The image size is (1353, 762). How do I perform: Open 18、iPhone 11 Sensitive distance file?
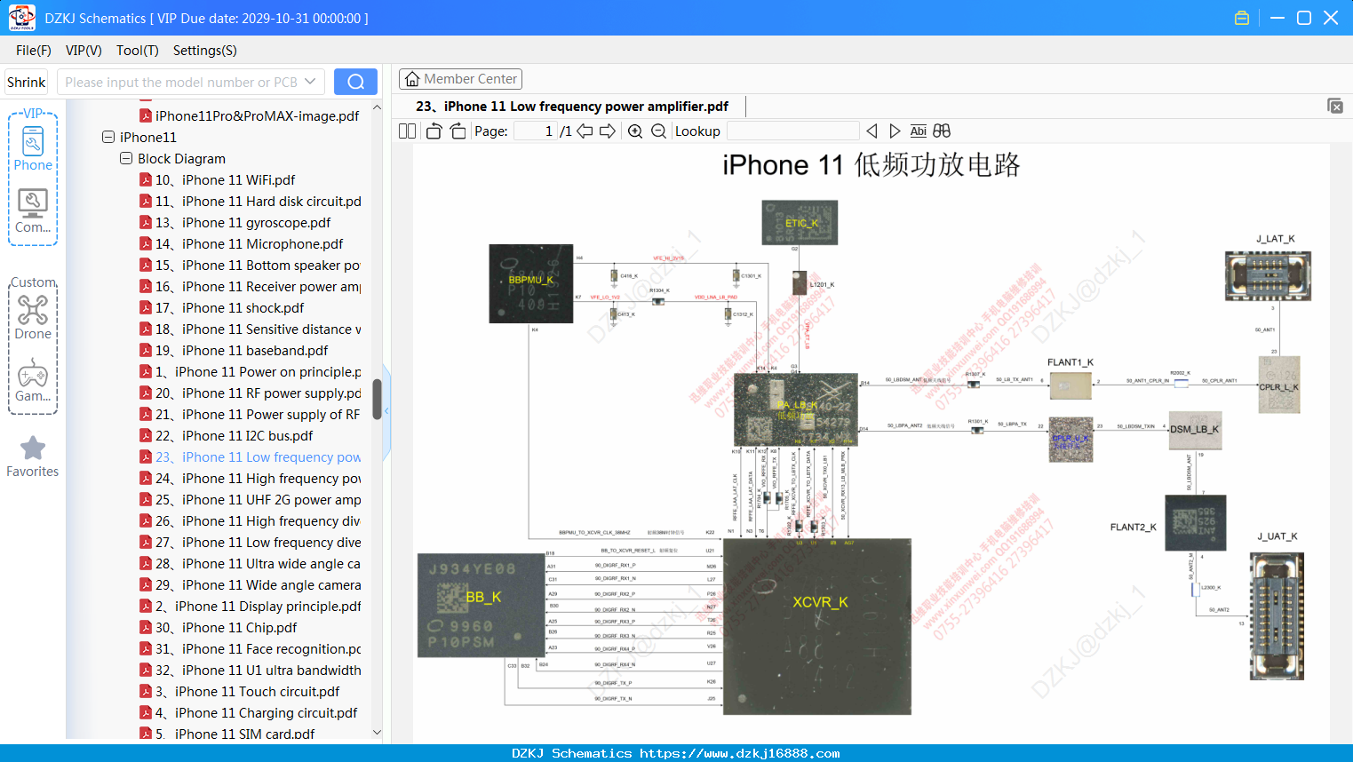pyautogui.click(x=259, y=329)
